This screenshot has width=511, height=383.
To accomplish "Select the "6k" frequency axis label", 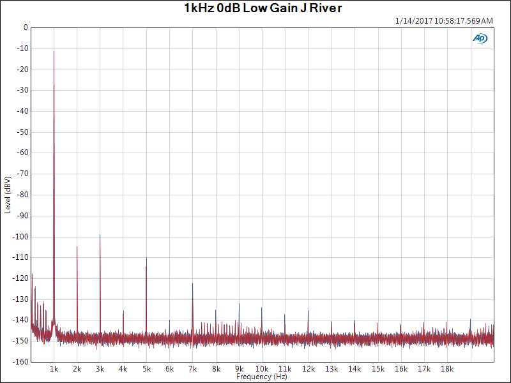I will pyautogui.click(x=170, y=369).
